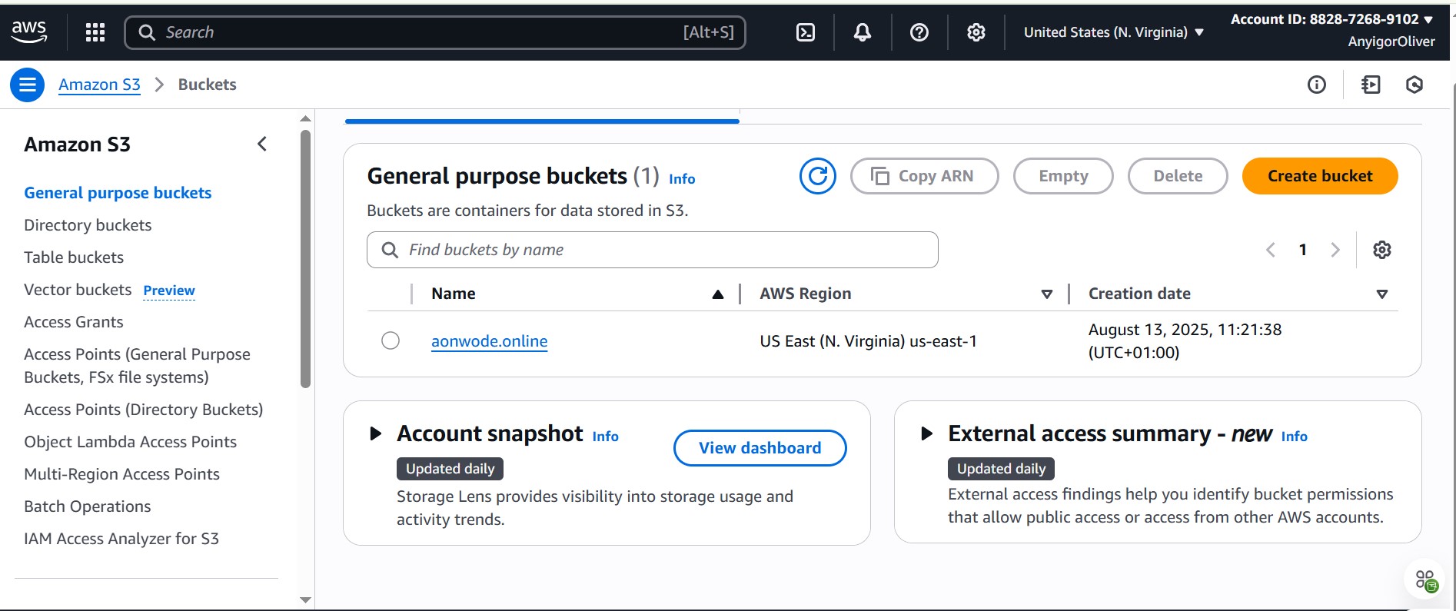Click View dashboard button
Screen dimensions: 1456x611
coord(760,448)
